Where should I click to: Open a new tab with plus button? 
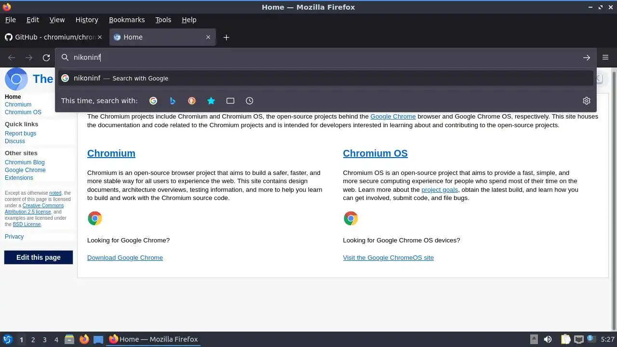point(226,37)
